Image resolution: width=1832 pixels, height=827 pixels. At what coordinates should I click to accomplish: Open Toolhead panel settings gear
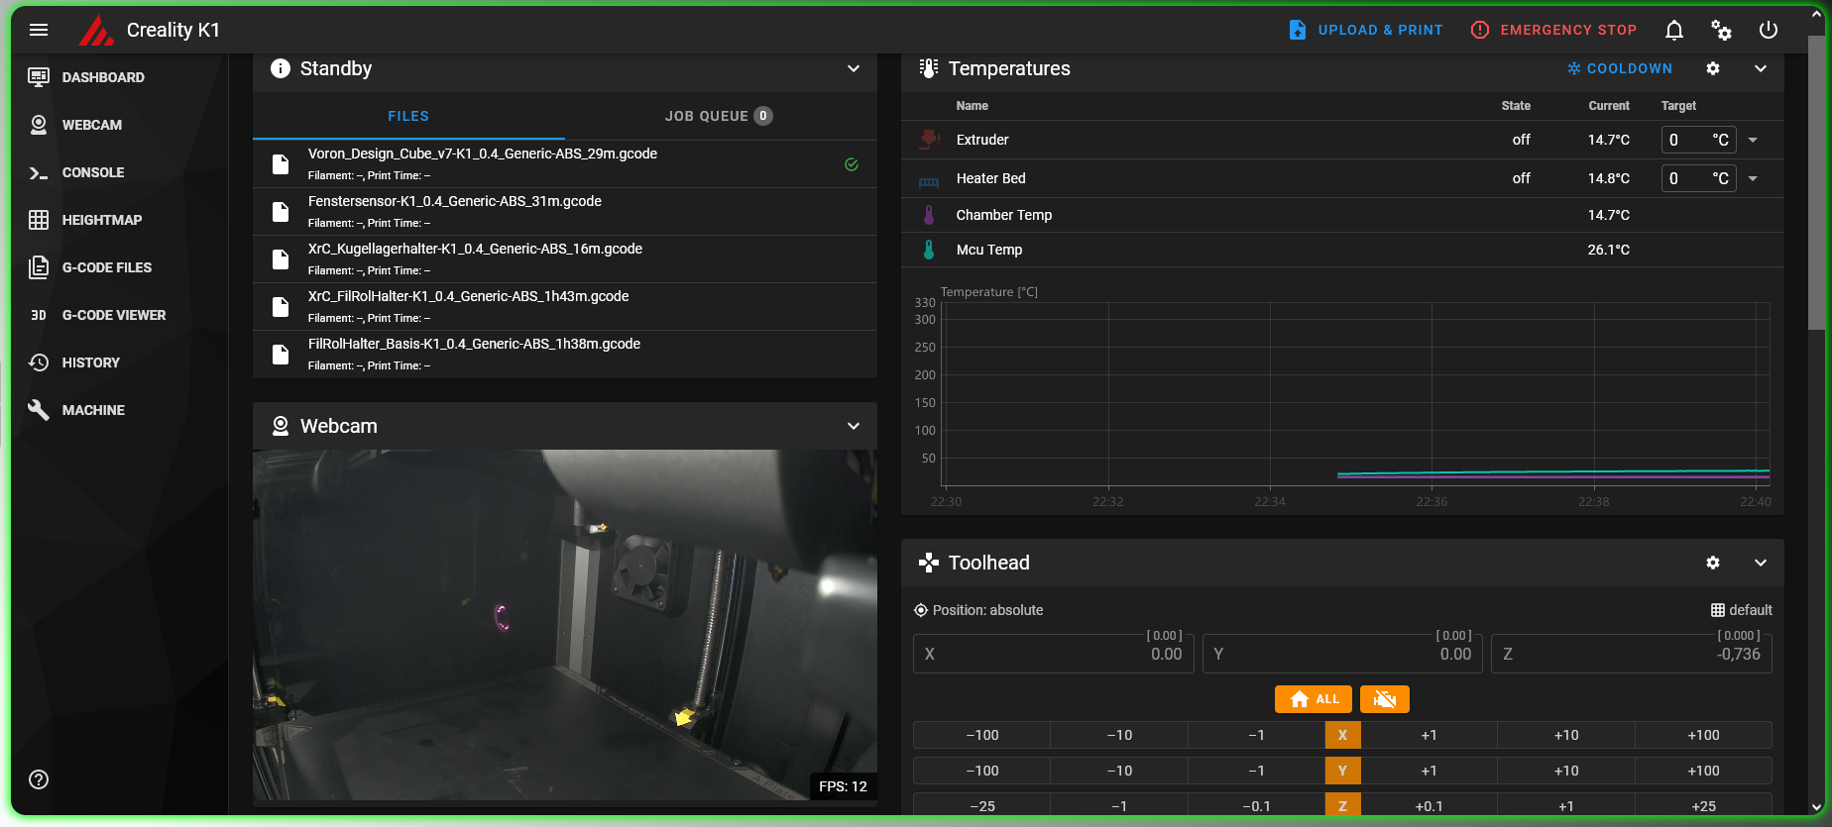[1713, 563]
